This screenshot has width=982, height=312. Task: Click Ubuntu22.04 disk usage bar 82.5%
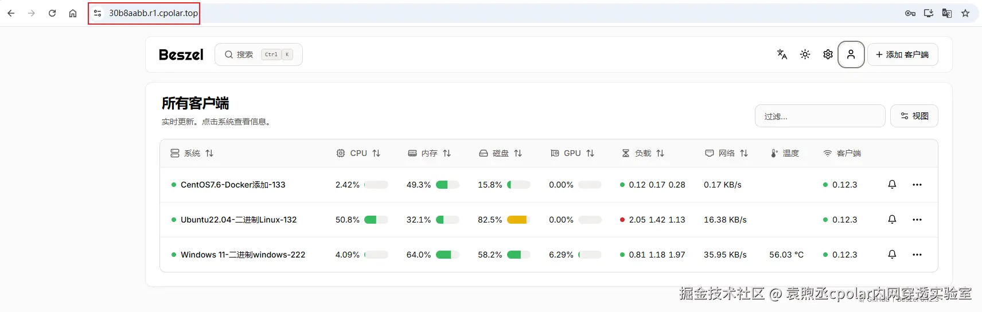pyautogui.click(x=519, y=220)
